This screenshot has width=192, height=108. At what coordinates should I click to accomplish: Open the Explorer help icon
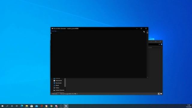(161, 44)
